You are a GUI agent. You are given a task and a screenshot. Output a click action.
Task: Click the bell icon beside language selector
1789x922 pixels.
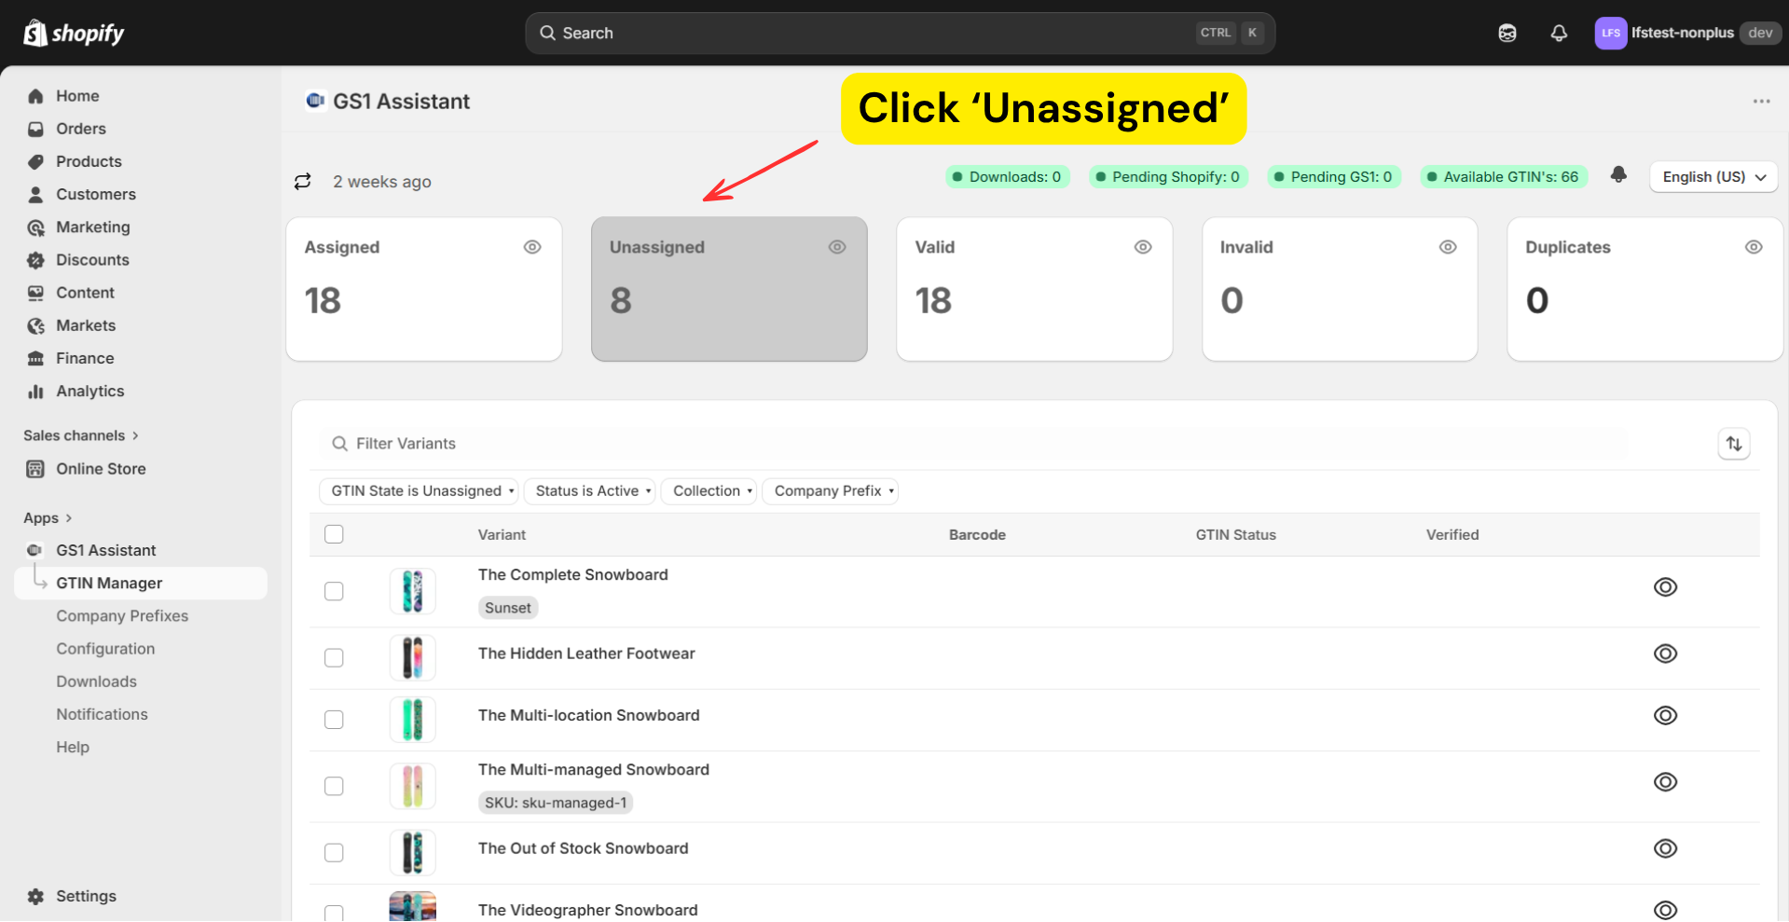point(1618,175)
